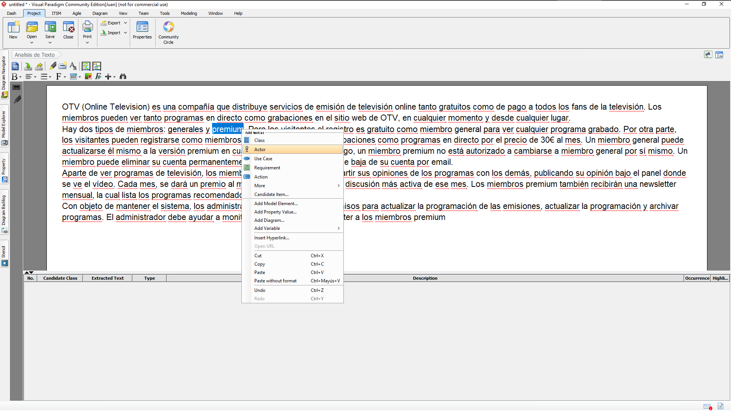The image size is (731, 411).
Task: Open project Properties icon
Action: 142,27
